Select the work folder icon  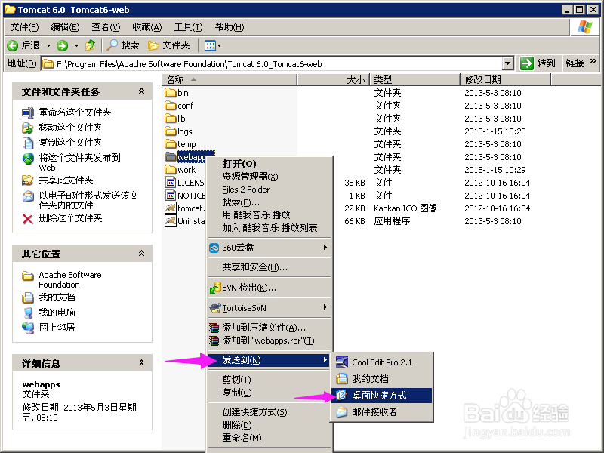[x=171, y=169]
